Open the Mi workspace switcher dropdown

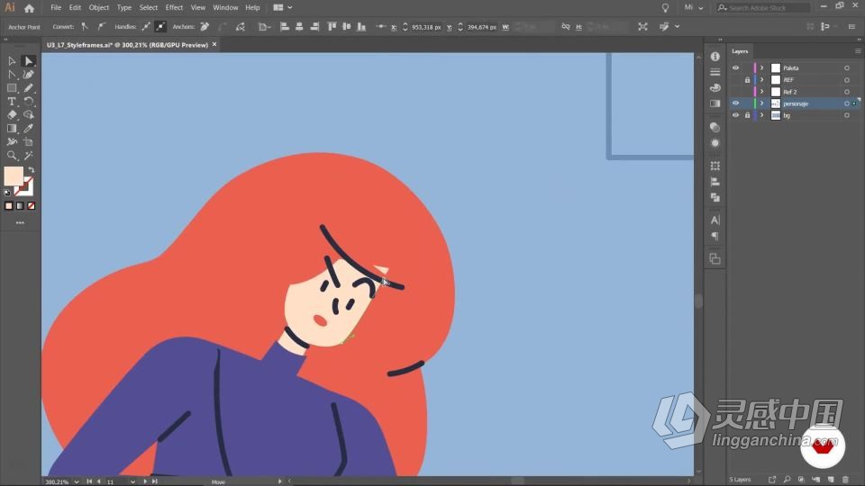[x=694, y=8]
